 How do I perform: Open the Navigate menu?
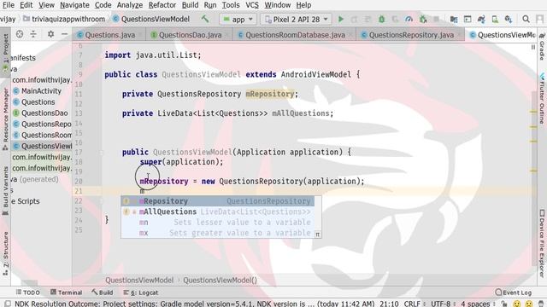[x=74, y=5]
